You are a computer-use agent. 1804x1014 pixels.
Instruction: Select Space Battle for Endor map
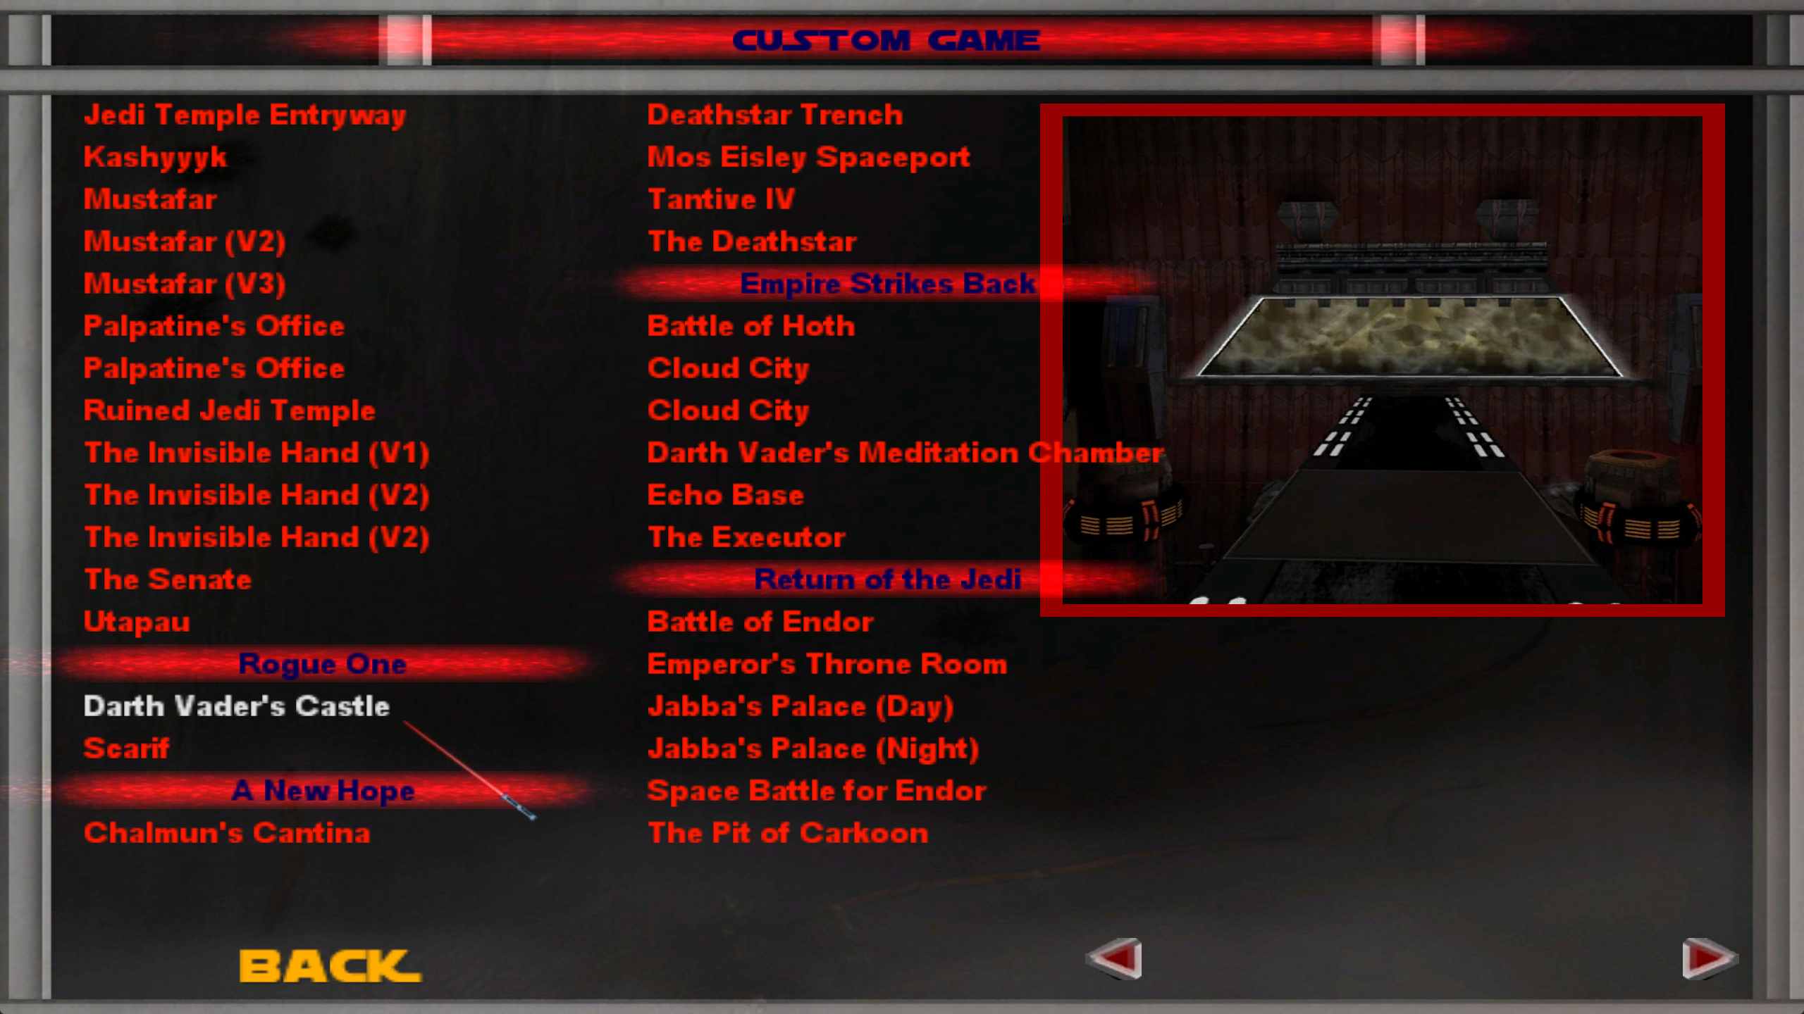click(x=817, y=790)
